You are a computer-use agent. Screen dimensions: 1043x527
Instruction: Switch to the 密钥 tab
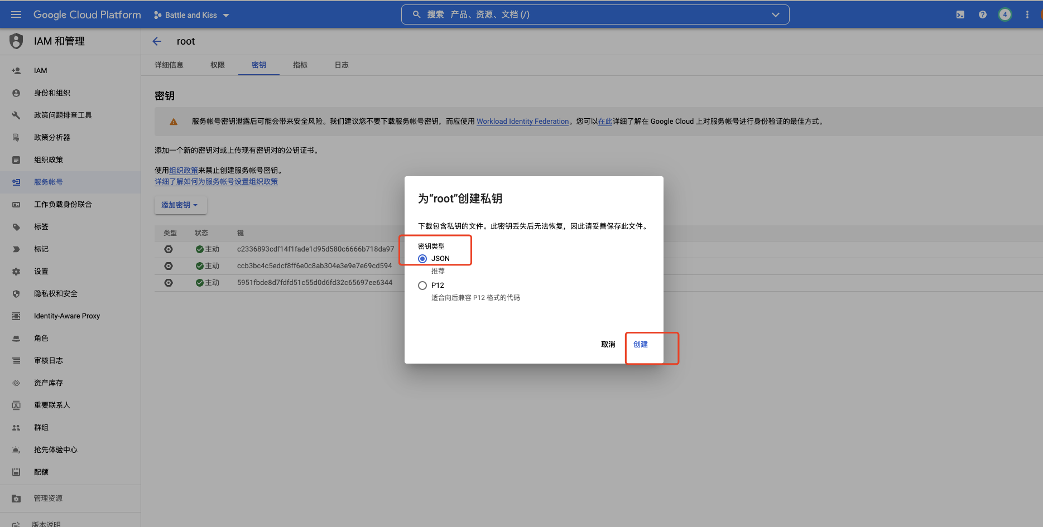(259, 65)
